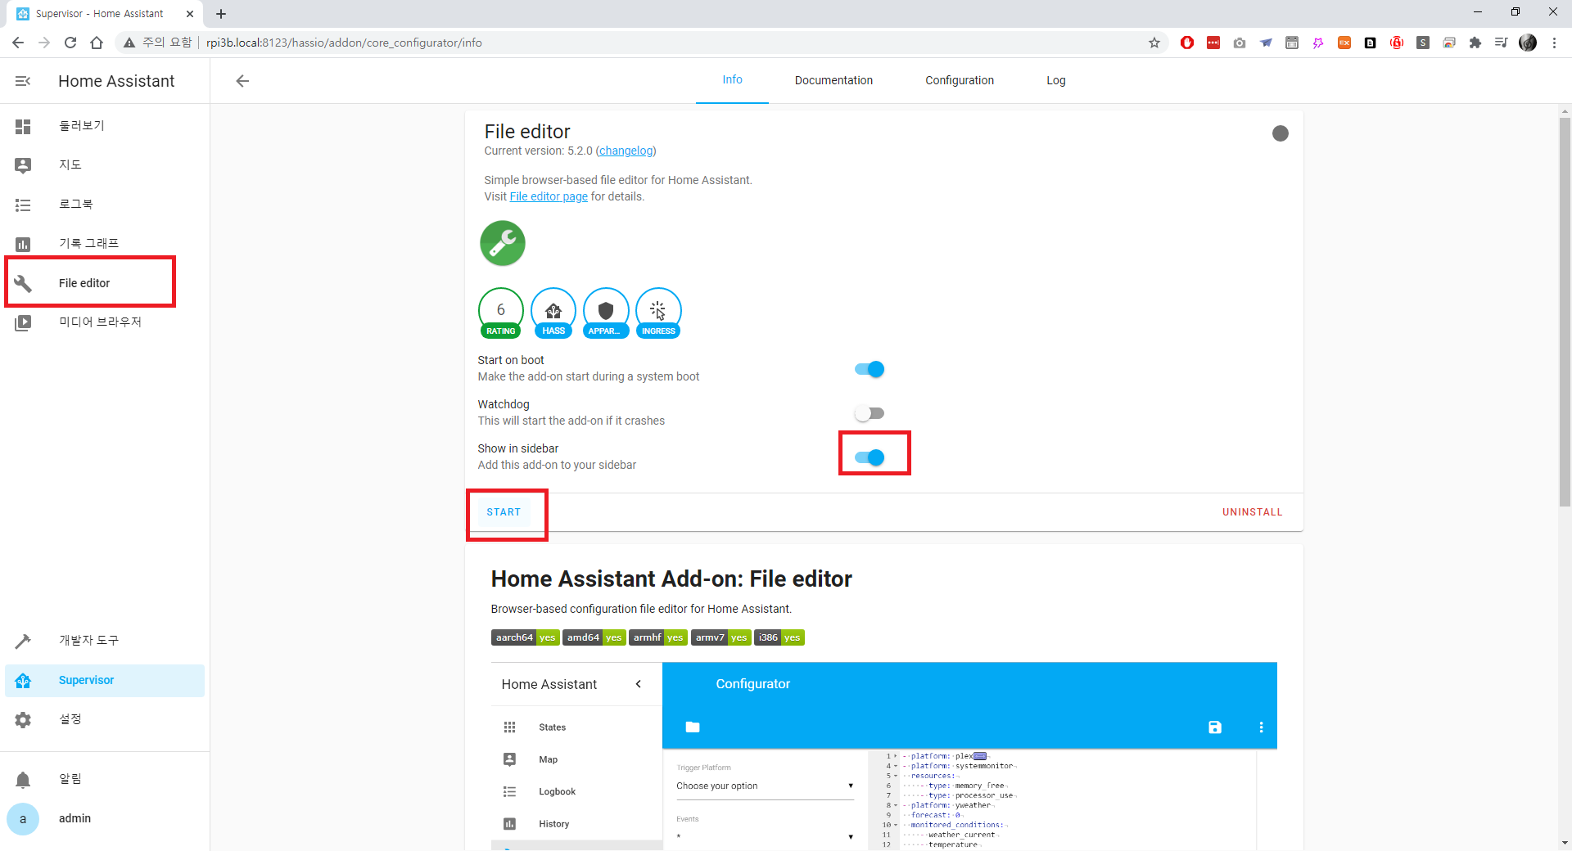Click the Home Assistant sidebar title
Viewport: 1572px width, 851px height.
coord(116,81)
